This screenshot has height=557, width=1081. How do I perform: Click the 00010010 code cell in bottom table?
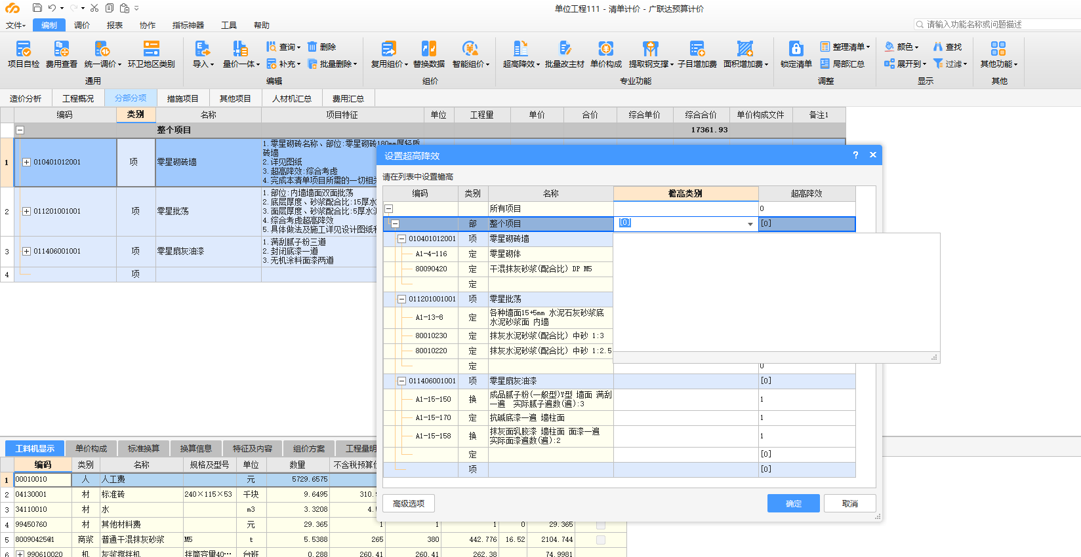point(43,480)
